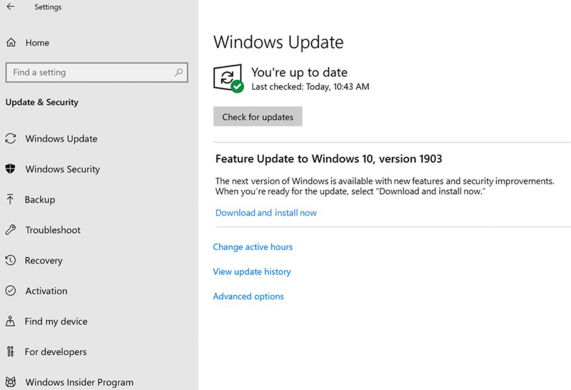Open Advanced options
Image resolution: width=571 pixels, height=390 pixels.
[248, 296]
